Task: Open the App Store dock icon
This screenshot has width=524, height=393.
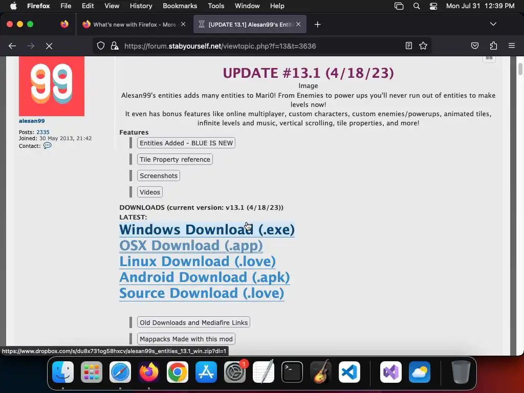Action: (206, 372)
